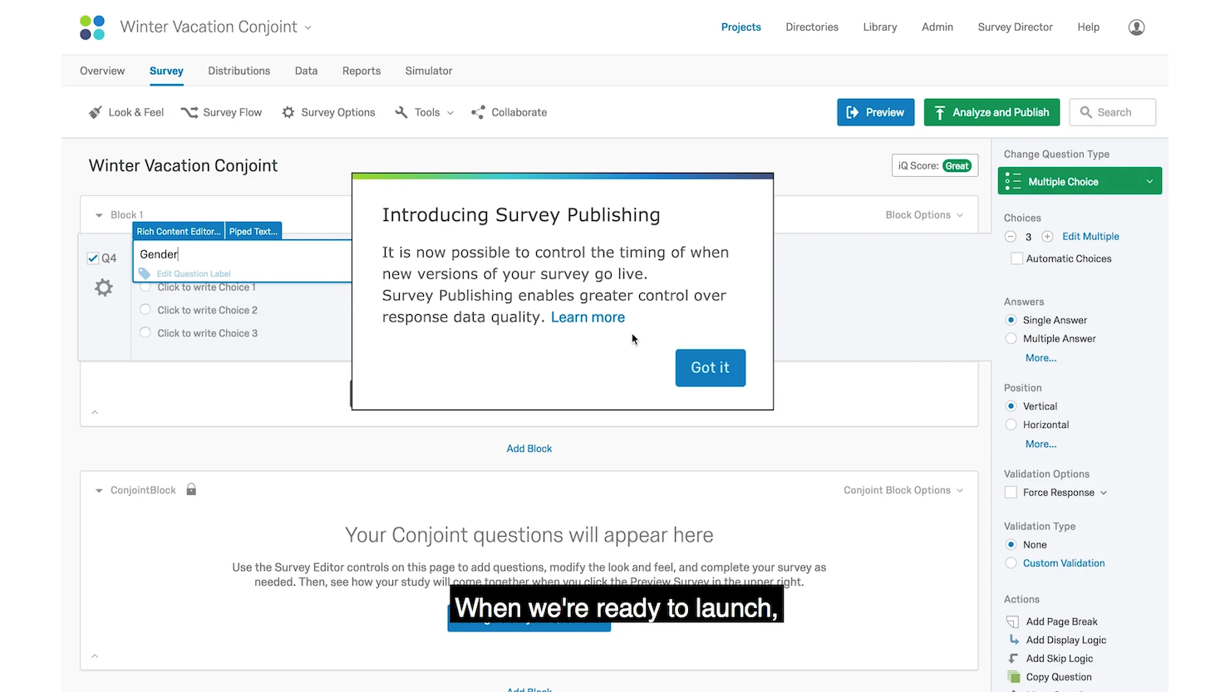Image resolution: width=1230 pixels, height=692 pixels.
Task: Select the Multiple Answer option
Action: 1011,338
